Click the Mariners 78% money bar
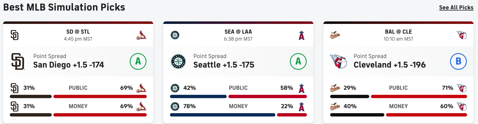The image size is (478, 124). [223, 115]
